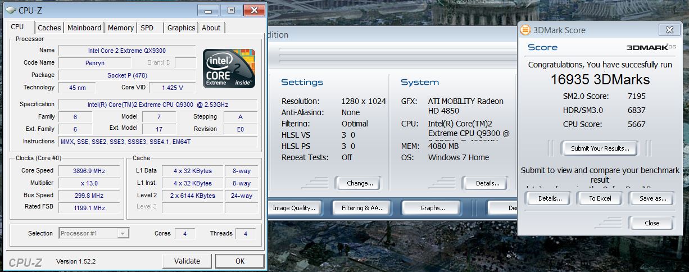Click the Revision value E0
The image size is (689, 272).
click(x=241, y=129)
